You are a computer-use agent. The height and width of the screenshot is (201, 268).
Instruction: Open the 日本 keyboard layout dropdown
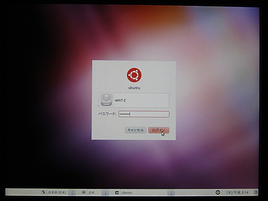coord(98,193)
